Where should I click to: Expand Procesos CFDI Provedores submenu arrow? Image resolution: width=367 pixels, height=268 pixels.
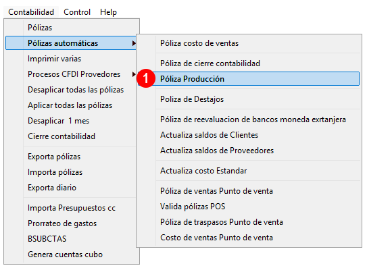click(x=134, y=74)
